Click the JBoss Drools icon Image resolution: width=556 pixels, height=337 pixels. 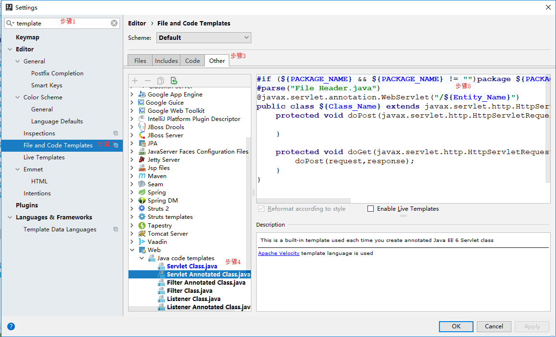point(142,127)
